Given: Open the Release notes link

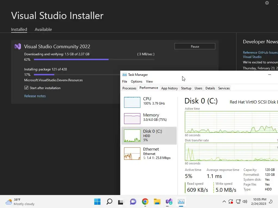Looking at the screenshot, I should click(35, 96).
